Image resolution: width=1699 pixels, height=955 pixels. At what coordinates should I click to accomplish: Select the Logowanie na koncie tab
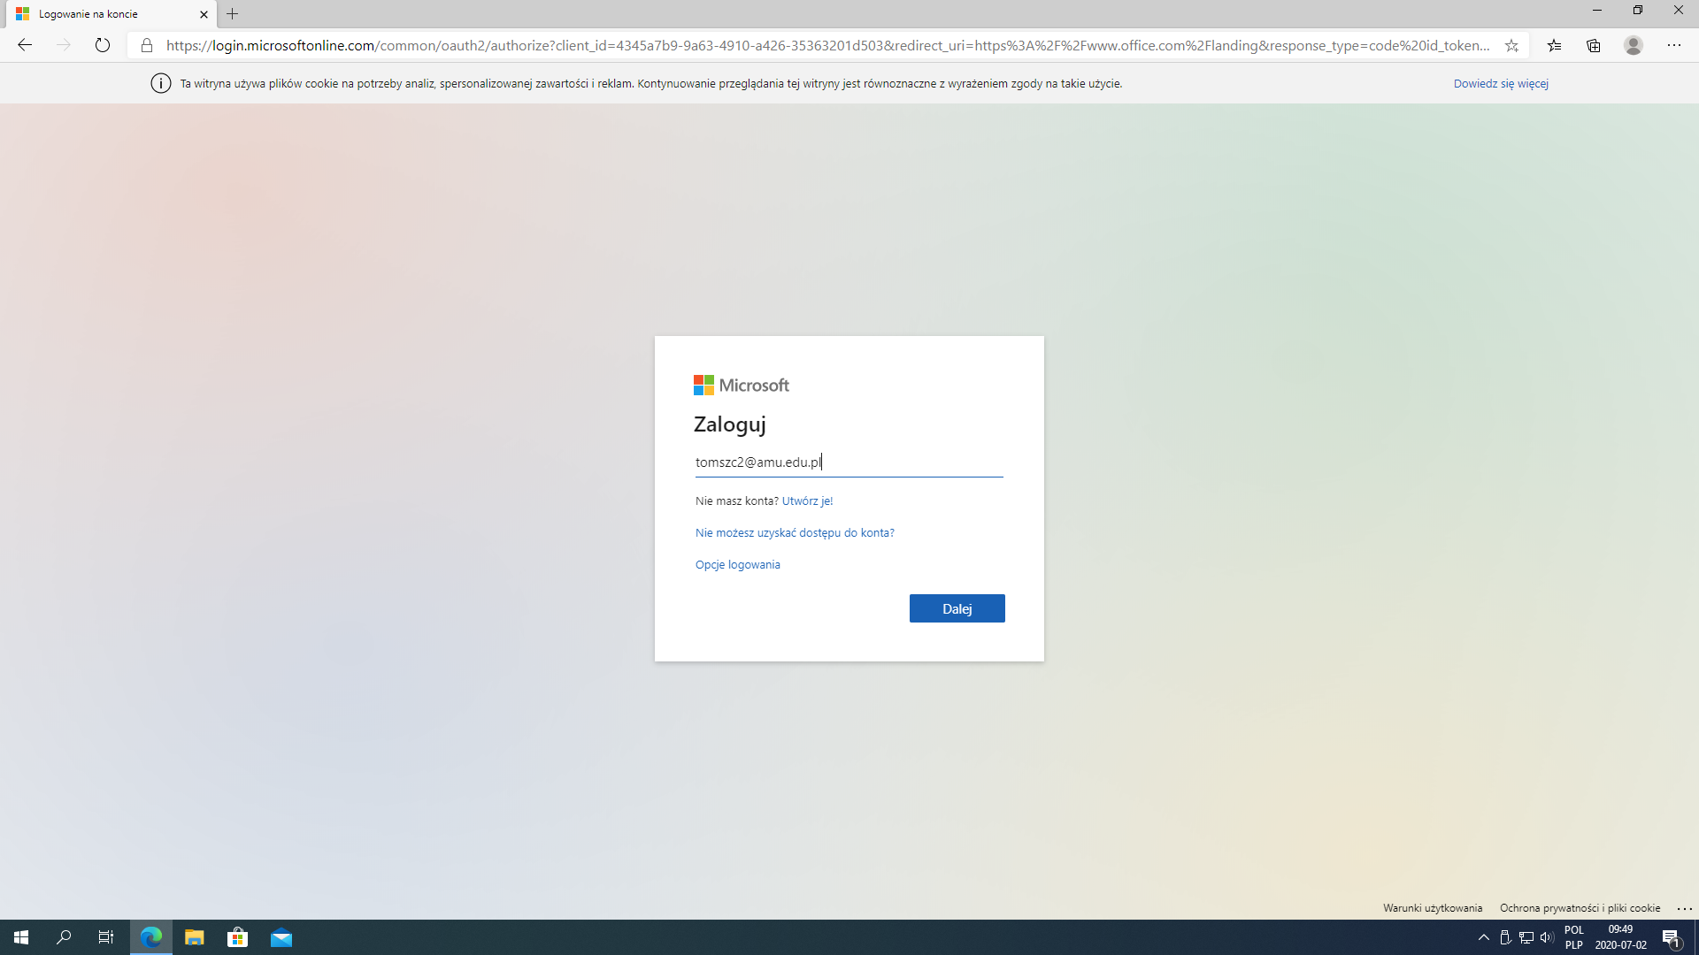tap(97, 14)
